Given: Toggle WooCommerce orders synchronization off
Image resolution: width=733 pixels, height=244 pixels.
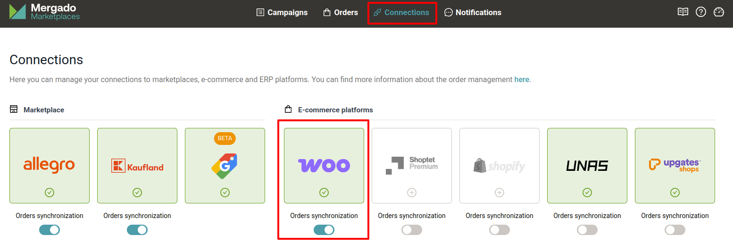Looking at the screenshot, I should point(324,230).
